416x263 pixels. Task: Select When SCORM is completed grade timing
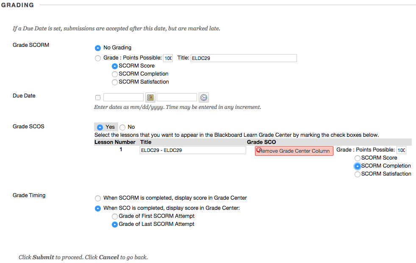[x=98, y=198]
